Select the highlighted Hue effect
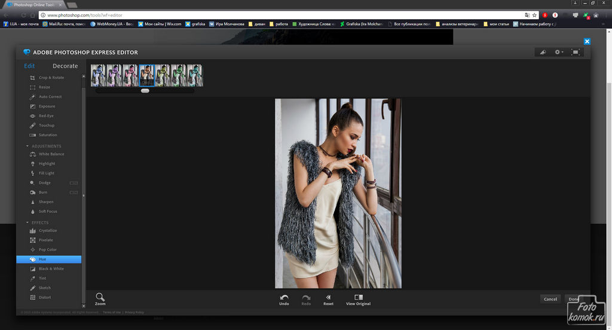612x330 pixels. pyautogui.click(x=49, y=259)
